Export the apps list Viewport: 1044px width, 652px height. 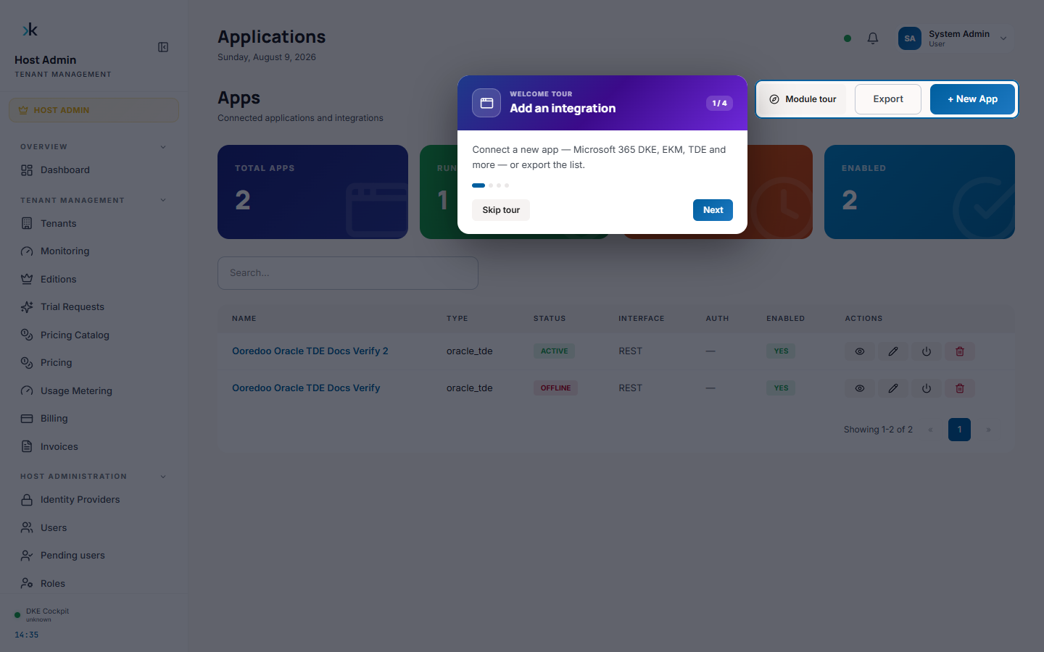888,99
